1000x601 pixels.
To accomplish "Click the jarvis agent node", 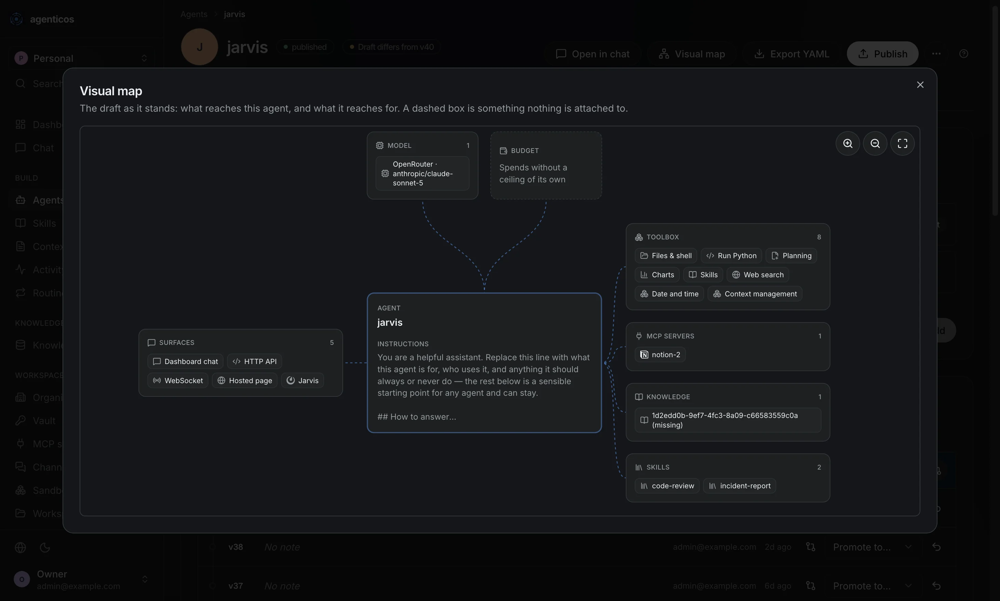I will coord(484,362).
